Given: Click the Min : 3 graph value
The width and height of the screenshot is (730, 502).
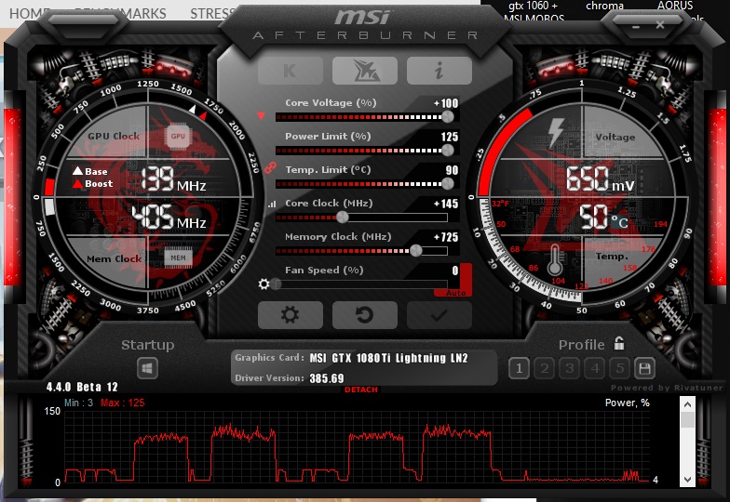Looking at the screenshot, I should (78, 403).
